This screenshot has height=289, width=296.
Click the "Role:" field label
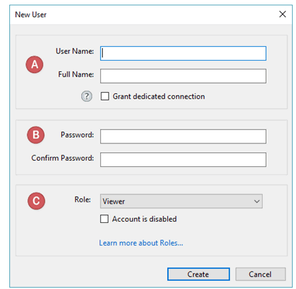83,200
